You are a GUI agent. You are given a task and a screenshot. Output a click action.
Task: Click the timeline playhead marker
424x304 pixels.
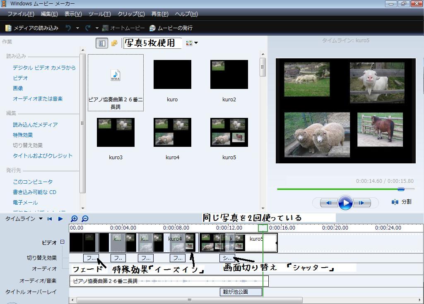[263, 228]
